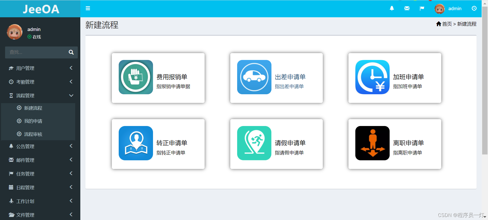This screenshot has width=488, height=220.
Task: Click the overtime clock-yen icon
Action: click(372, 77)
